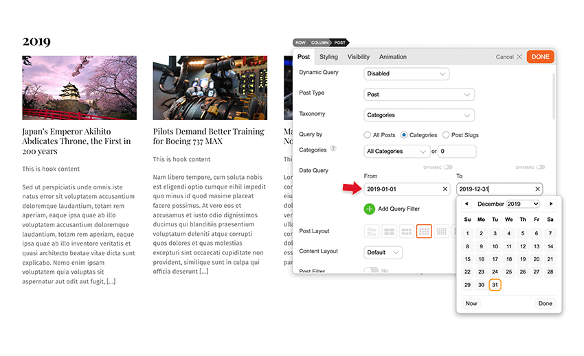
Task: Toggle the To date Dynamic switch
Action: click(541, 167)
